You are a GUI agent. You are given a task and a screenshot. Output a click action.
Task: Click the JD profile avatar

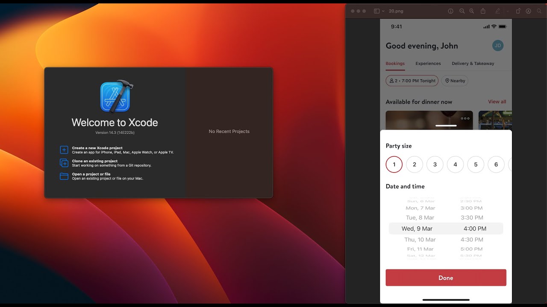pyautogui.click(x=498, y=46)
